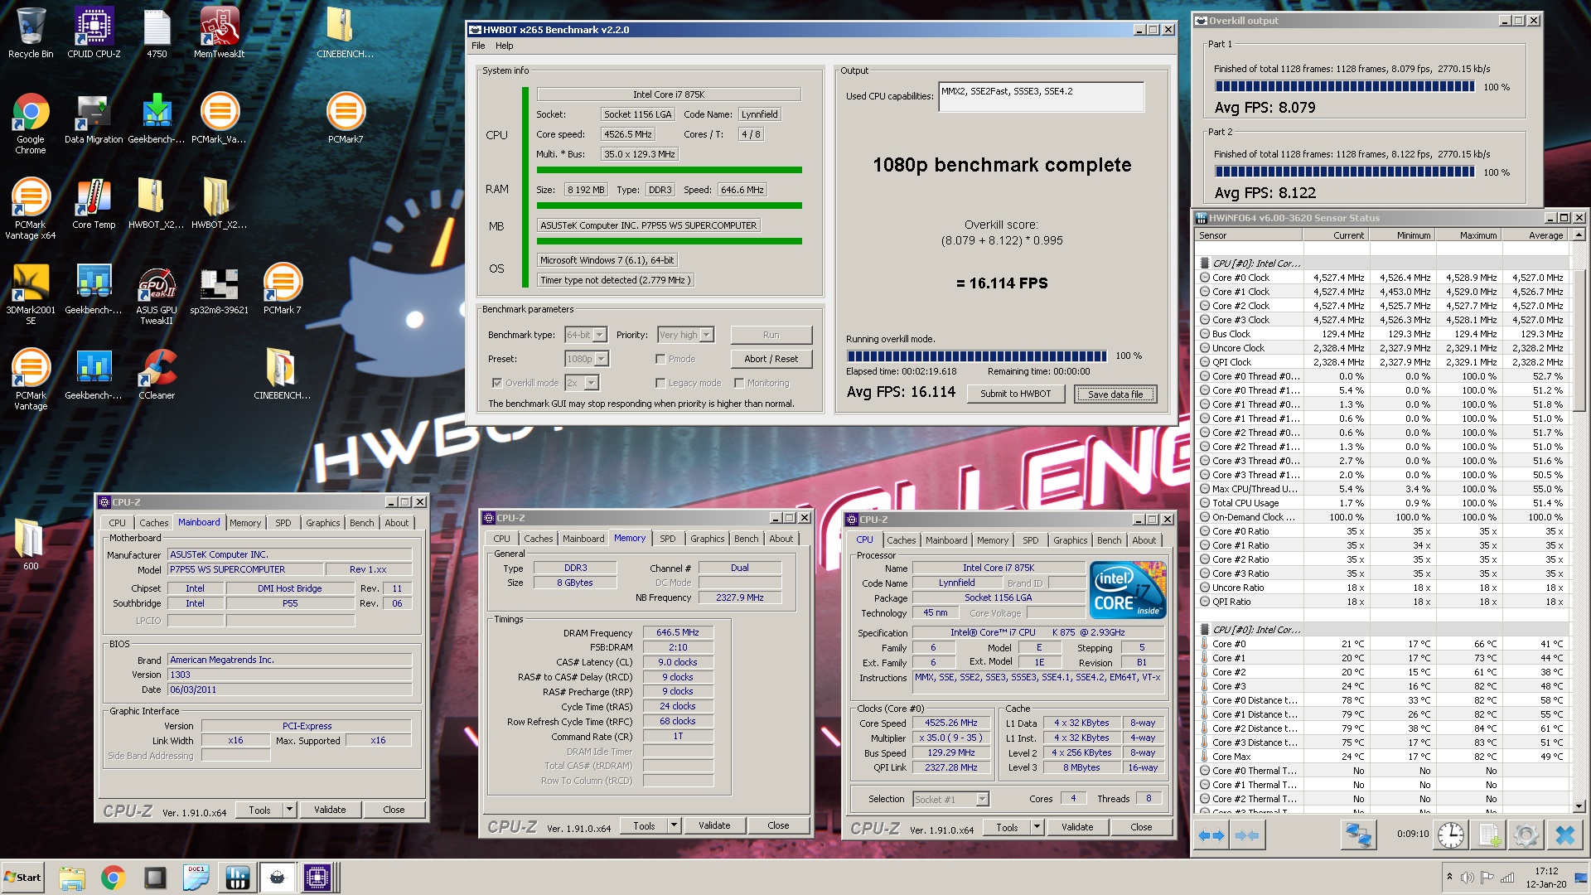Screen dimensions: 1591x895
Task: Click Overkill Part 2 progress bar
Action: pos(1344,172)
